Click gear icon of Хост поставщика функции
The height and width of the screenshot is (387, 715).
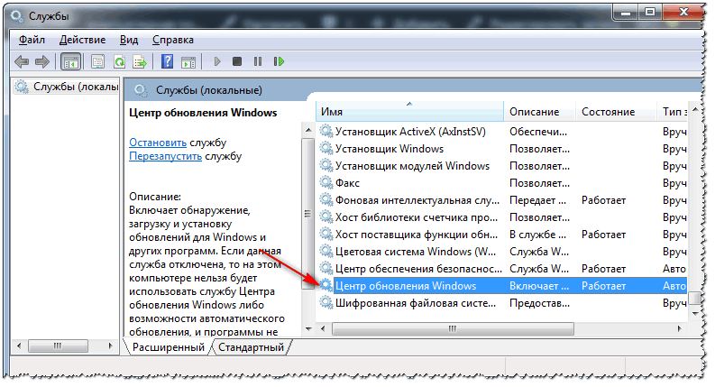pyautogui.click(x=325, y=235)
